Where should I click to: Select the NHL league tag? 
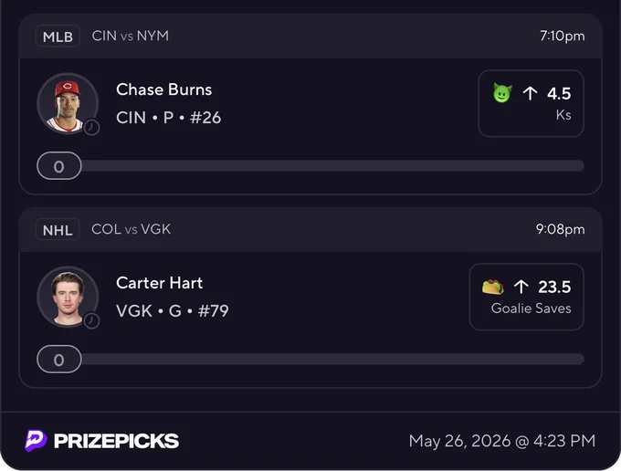point(58,229)
